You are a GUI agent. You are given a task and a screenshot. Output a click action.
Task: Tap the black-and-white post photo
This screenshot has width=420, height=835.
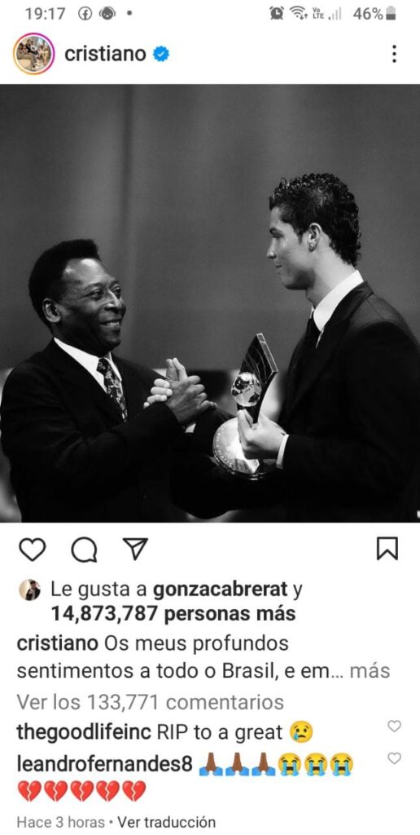click(x=210, y=303)
